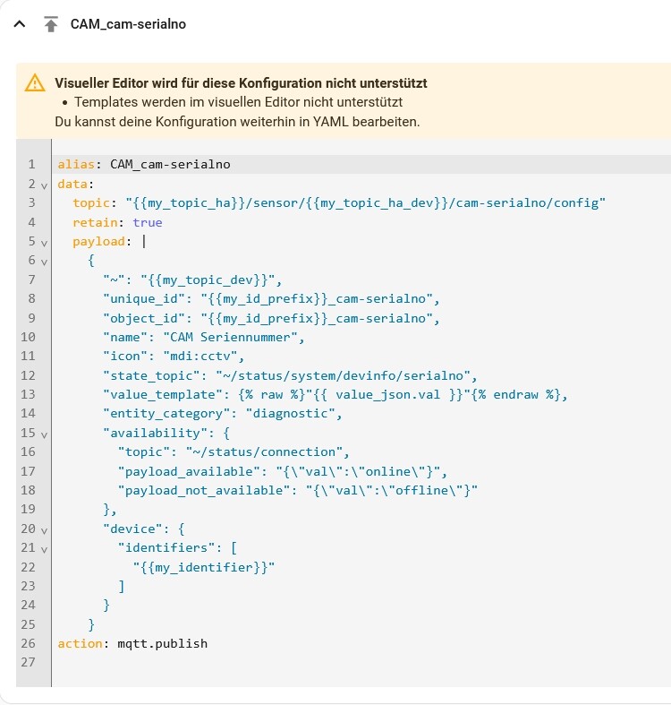This screenshot has width=671, height=705.
Task: Fold the opening brace at line 6
Action: (43, 261)
